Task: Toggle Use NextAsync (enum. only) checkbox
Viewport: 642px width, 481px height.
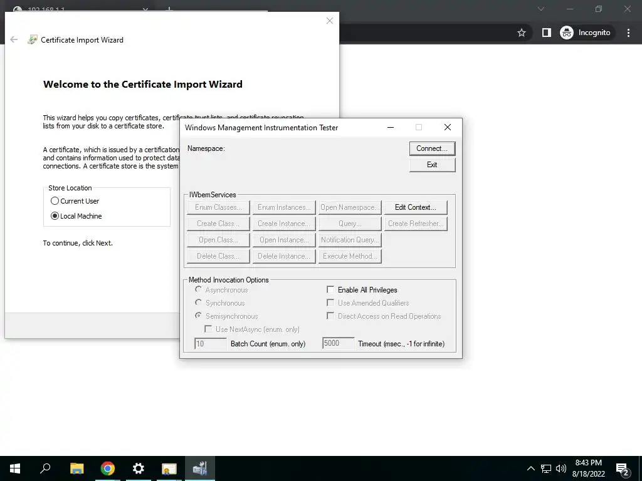Action: (208, 329)
